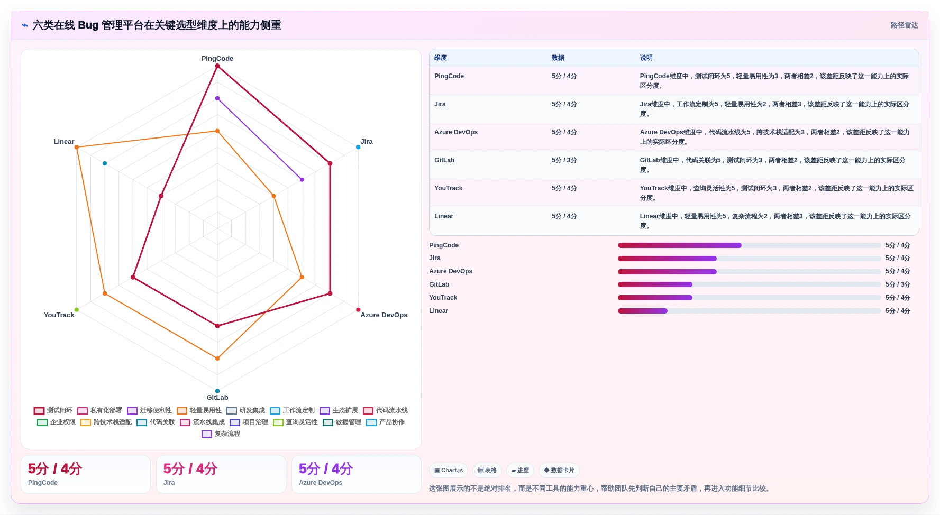Click the 流水线集成 legend color box
Viewport: 940px width, 515px height.
(185, 422)
